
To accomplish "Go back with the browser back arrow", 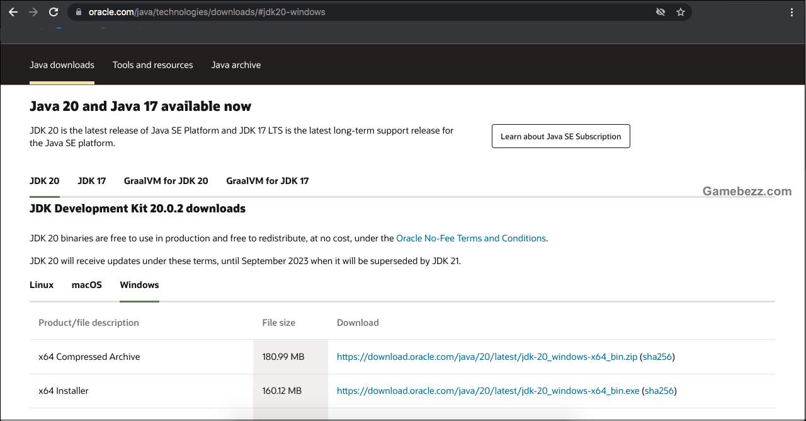I will [x=13, y=12].
